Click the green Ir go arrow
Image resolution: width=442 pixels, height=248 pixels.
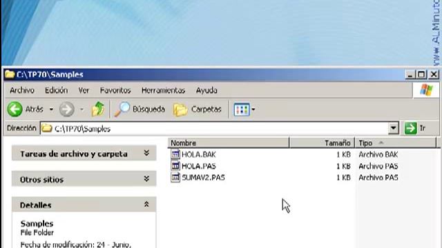410,128
